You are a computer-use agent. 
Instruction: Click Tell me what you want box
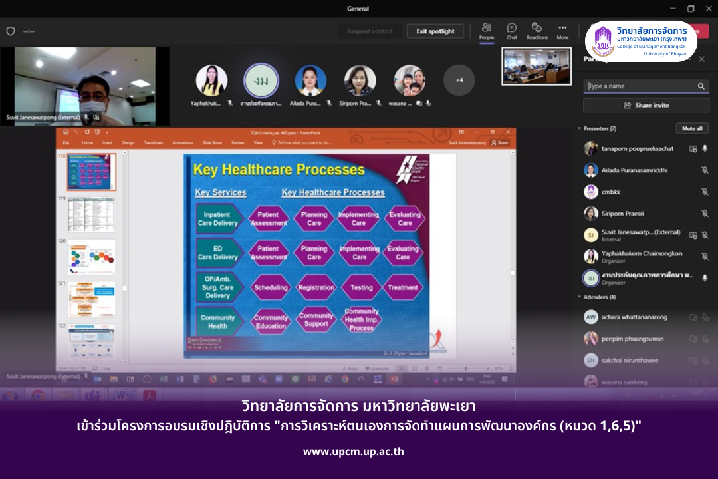pyautogui.click(x=302, y=142)
